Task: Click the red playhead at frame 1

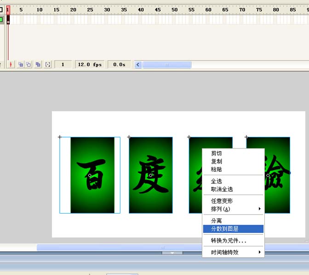Action: coord(8,10)
